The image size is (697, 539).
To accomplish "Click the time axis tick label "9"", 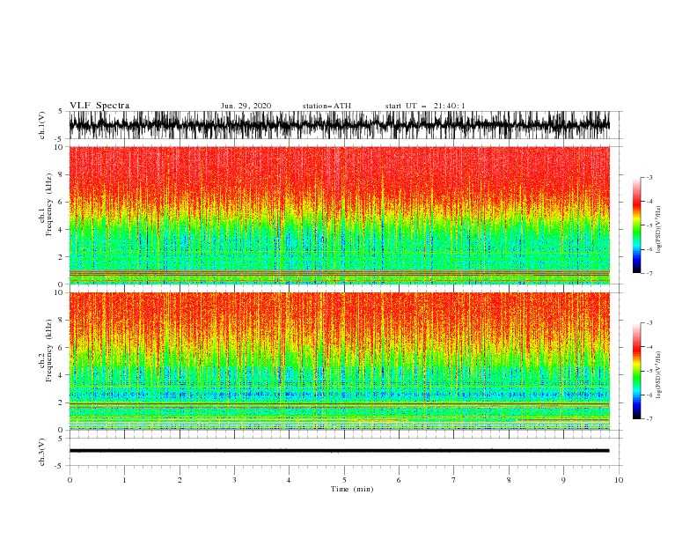I will (x=563, y=480).
